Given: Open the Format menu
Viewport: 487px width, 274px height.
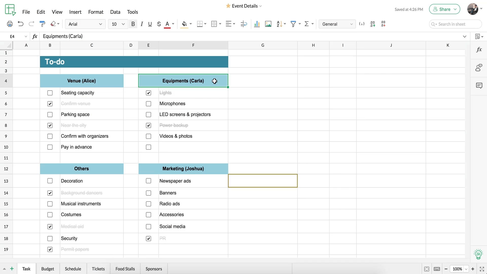Looking at the screenshot, I should coord(96,12).
